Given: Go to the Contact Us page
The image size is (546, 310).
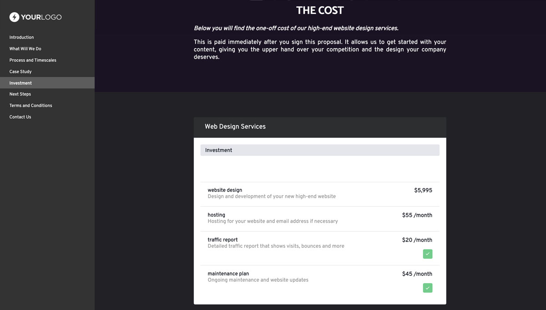Looking at the screenshot, I should 20,117.
